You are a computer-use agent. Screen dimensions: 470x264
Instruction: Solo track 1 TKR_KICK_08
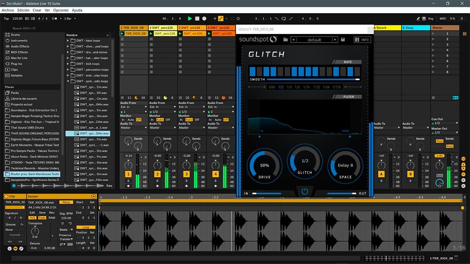point(128,181)
